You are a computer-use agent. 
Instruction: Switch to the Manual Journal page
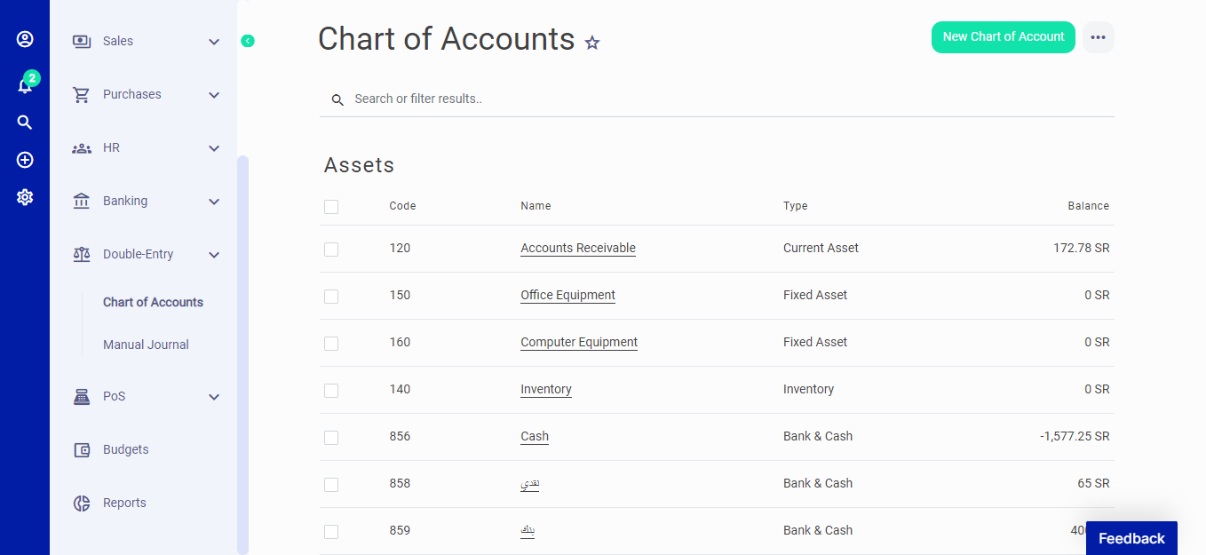point(146,344)
